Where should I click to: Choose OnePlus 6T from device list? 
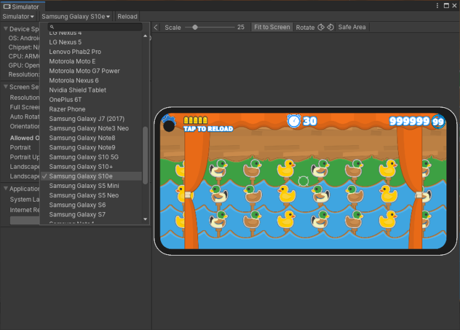pos(91,100)
